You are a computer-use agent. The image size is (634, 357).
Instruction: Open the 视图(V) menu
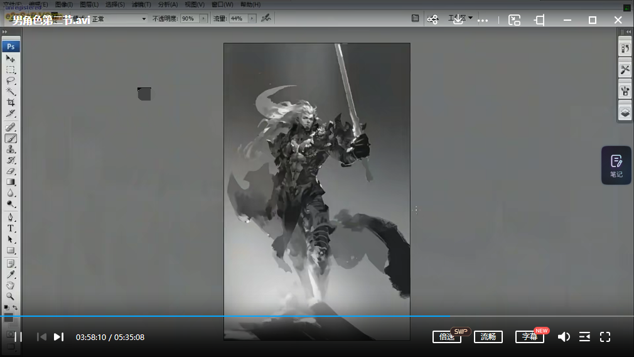coord(195,4)
